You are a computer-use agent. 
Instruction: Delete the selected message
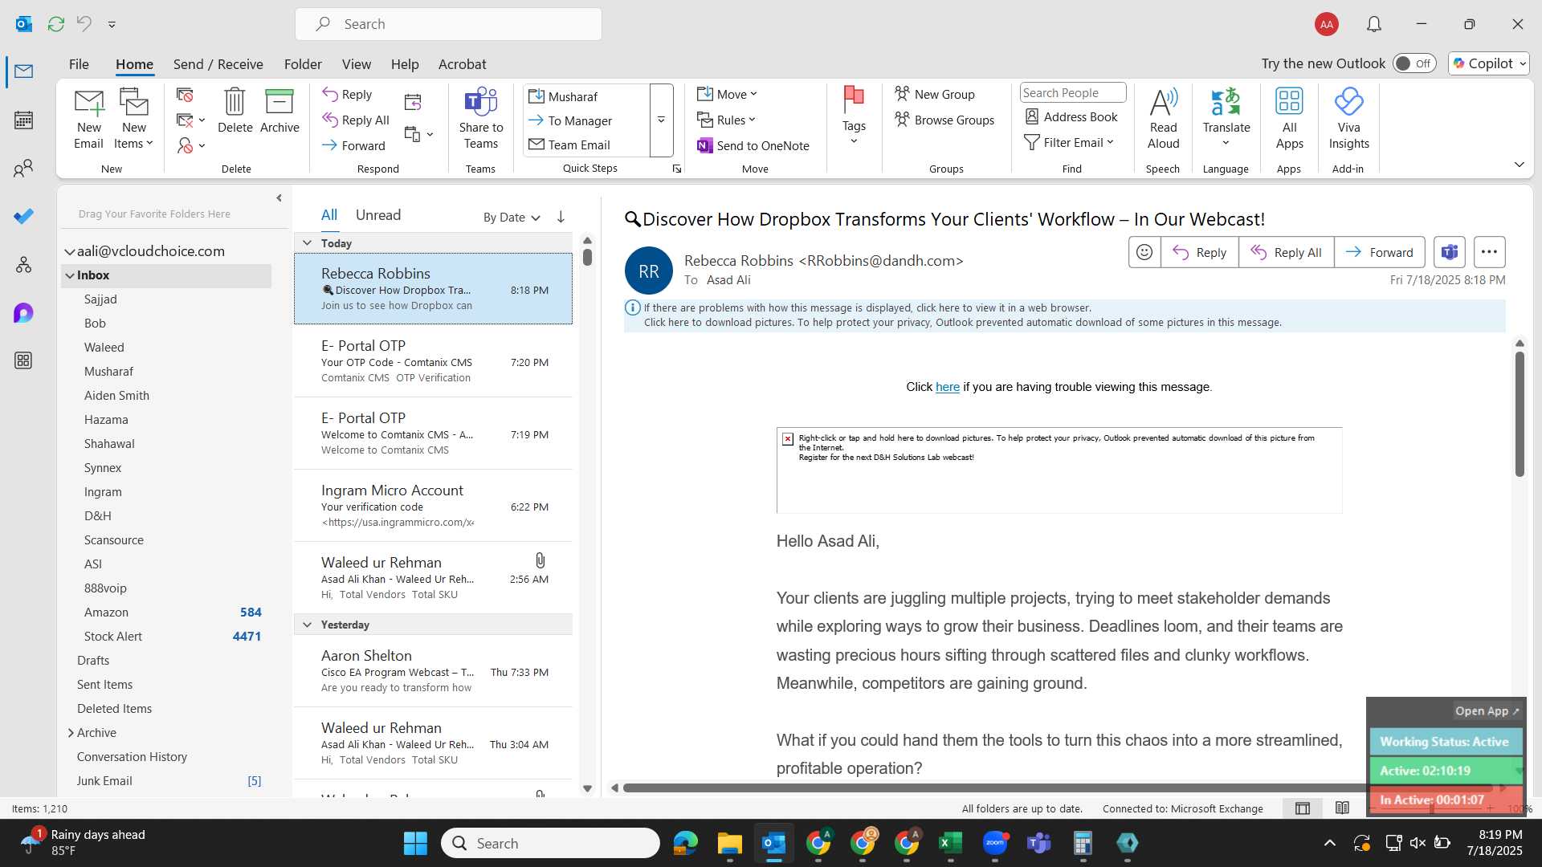point(235,111)
